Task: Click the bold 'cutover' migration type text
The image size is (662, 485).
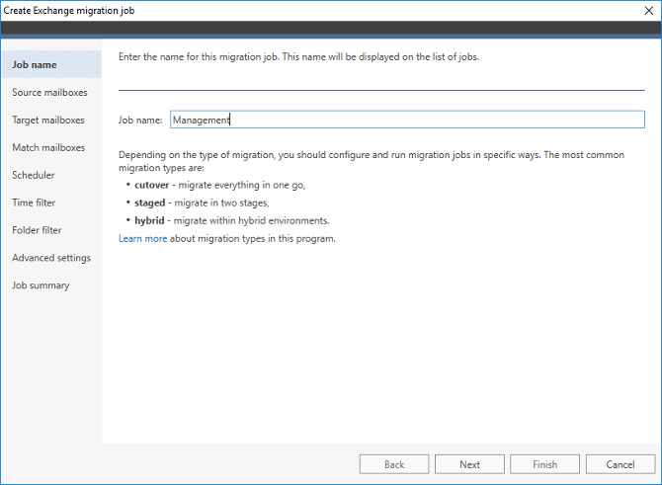Action: click(x=151, y=185)
